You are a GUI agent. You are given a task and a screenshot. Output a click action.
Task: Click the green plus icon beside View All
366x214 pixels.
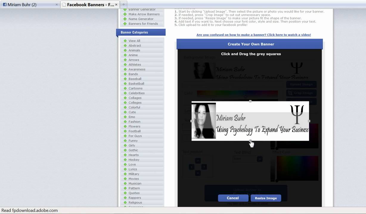coord(125,41)
